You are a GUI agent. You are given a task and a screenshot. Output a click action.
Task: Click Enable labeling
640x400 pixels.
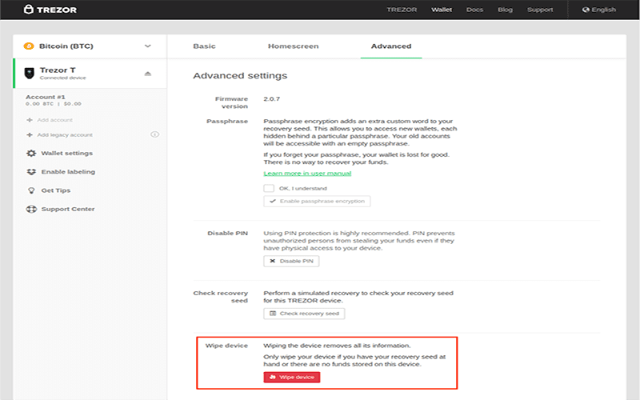pyautogui.click(x=68, y=172)
